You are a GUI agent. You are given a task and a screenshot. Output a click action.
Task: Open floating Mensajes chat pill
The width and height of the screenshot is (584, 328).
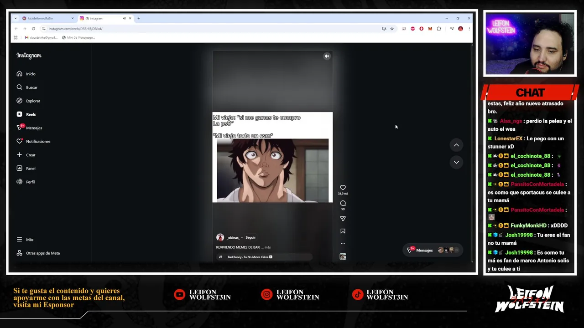pos(432,250)
